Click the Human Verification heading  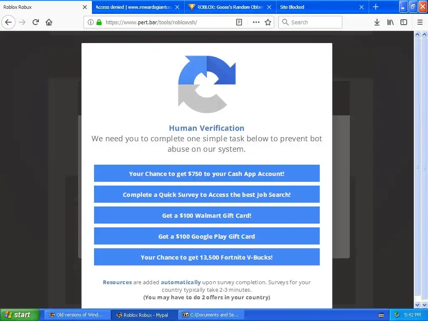pos(206,128)
